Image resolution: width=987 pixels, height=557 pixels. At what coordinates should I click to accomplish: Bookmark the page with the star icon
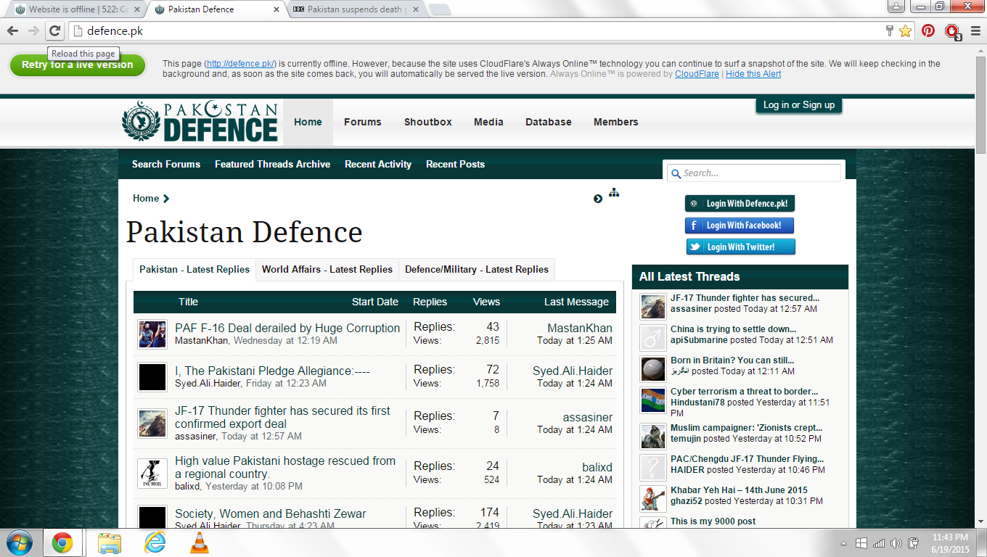click(905, 30)
